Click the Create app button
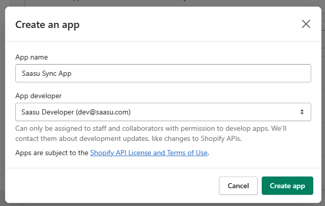 (287, 186)
